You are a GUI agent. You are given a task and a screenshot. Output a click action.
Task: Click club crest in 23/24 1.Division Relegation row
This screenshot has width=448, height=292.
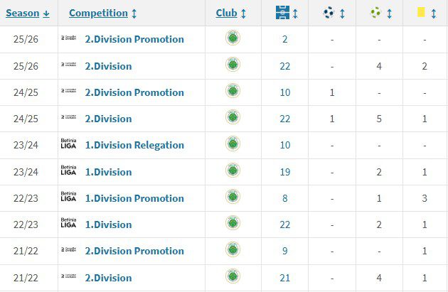pyautogui.click(x=233, y=145)
